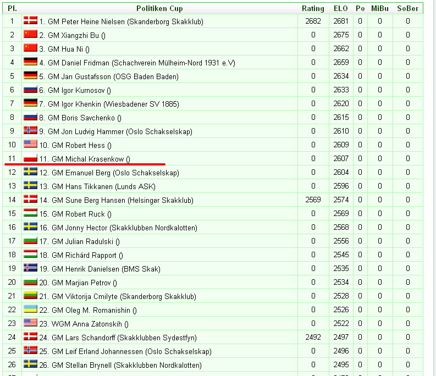Click the Danish flag beside Peter Heine Nielsen

[x=30, y=21]
